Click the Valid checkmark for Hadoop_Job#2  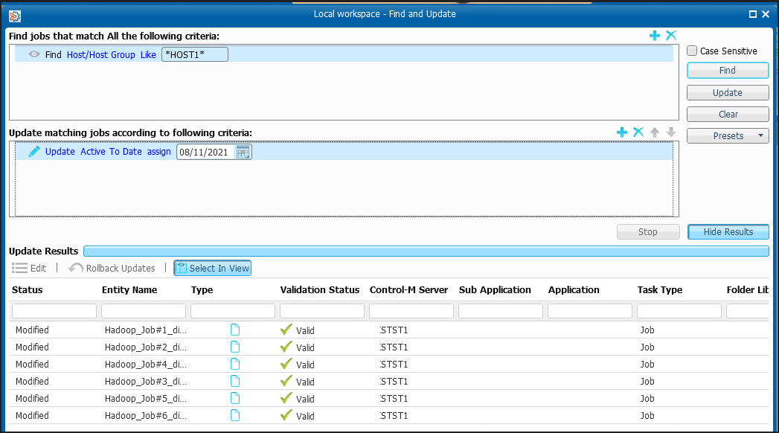click(x=286, y=347)
